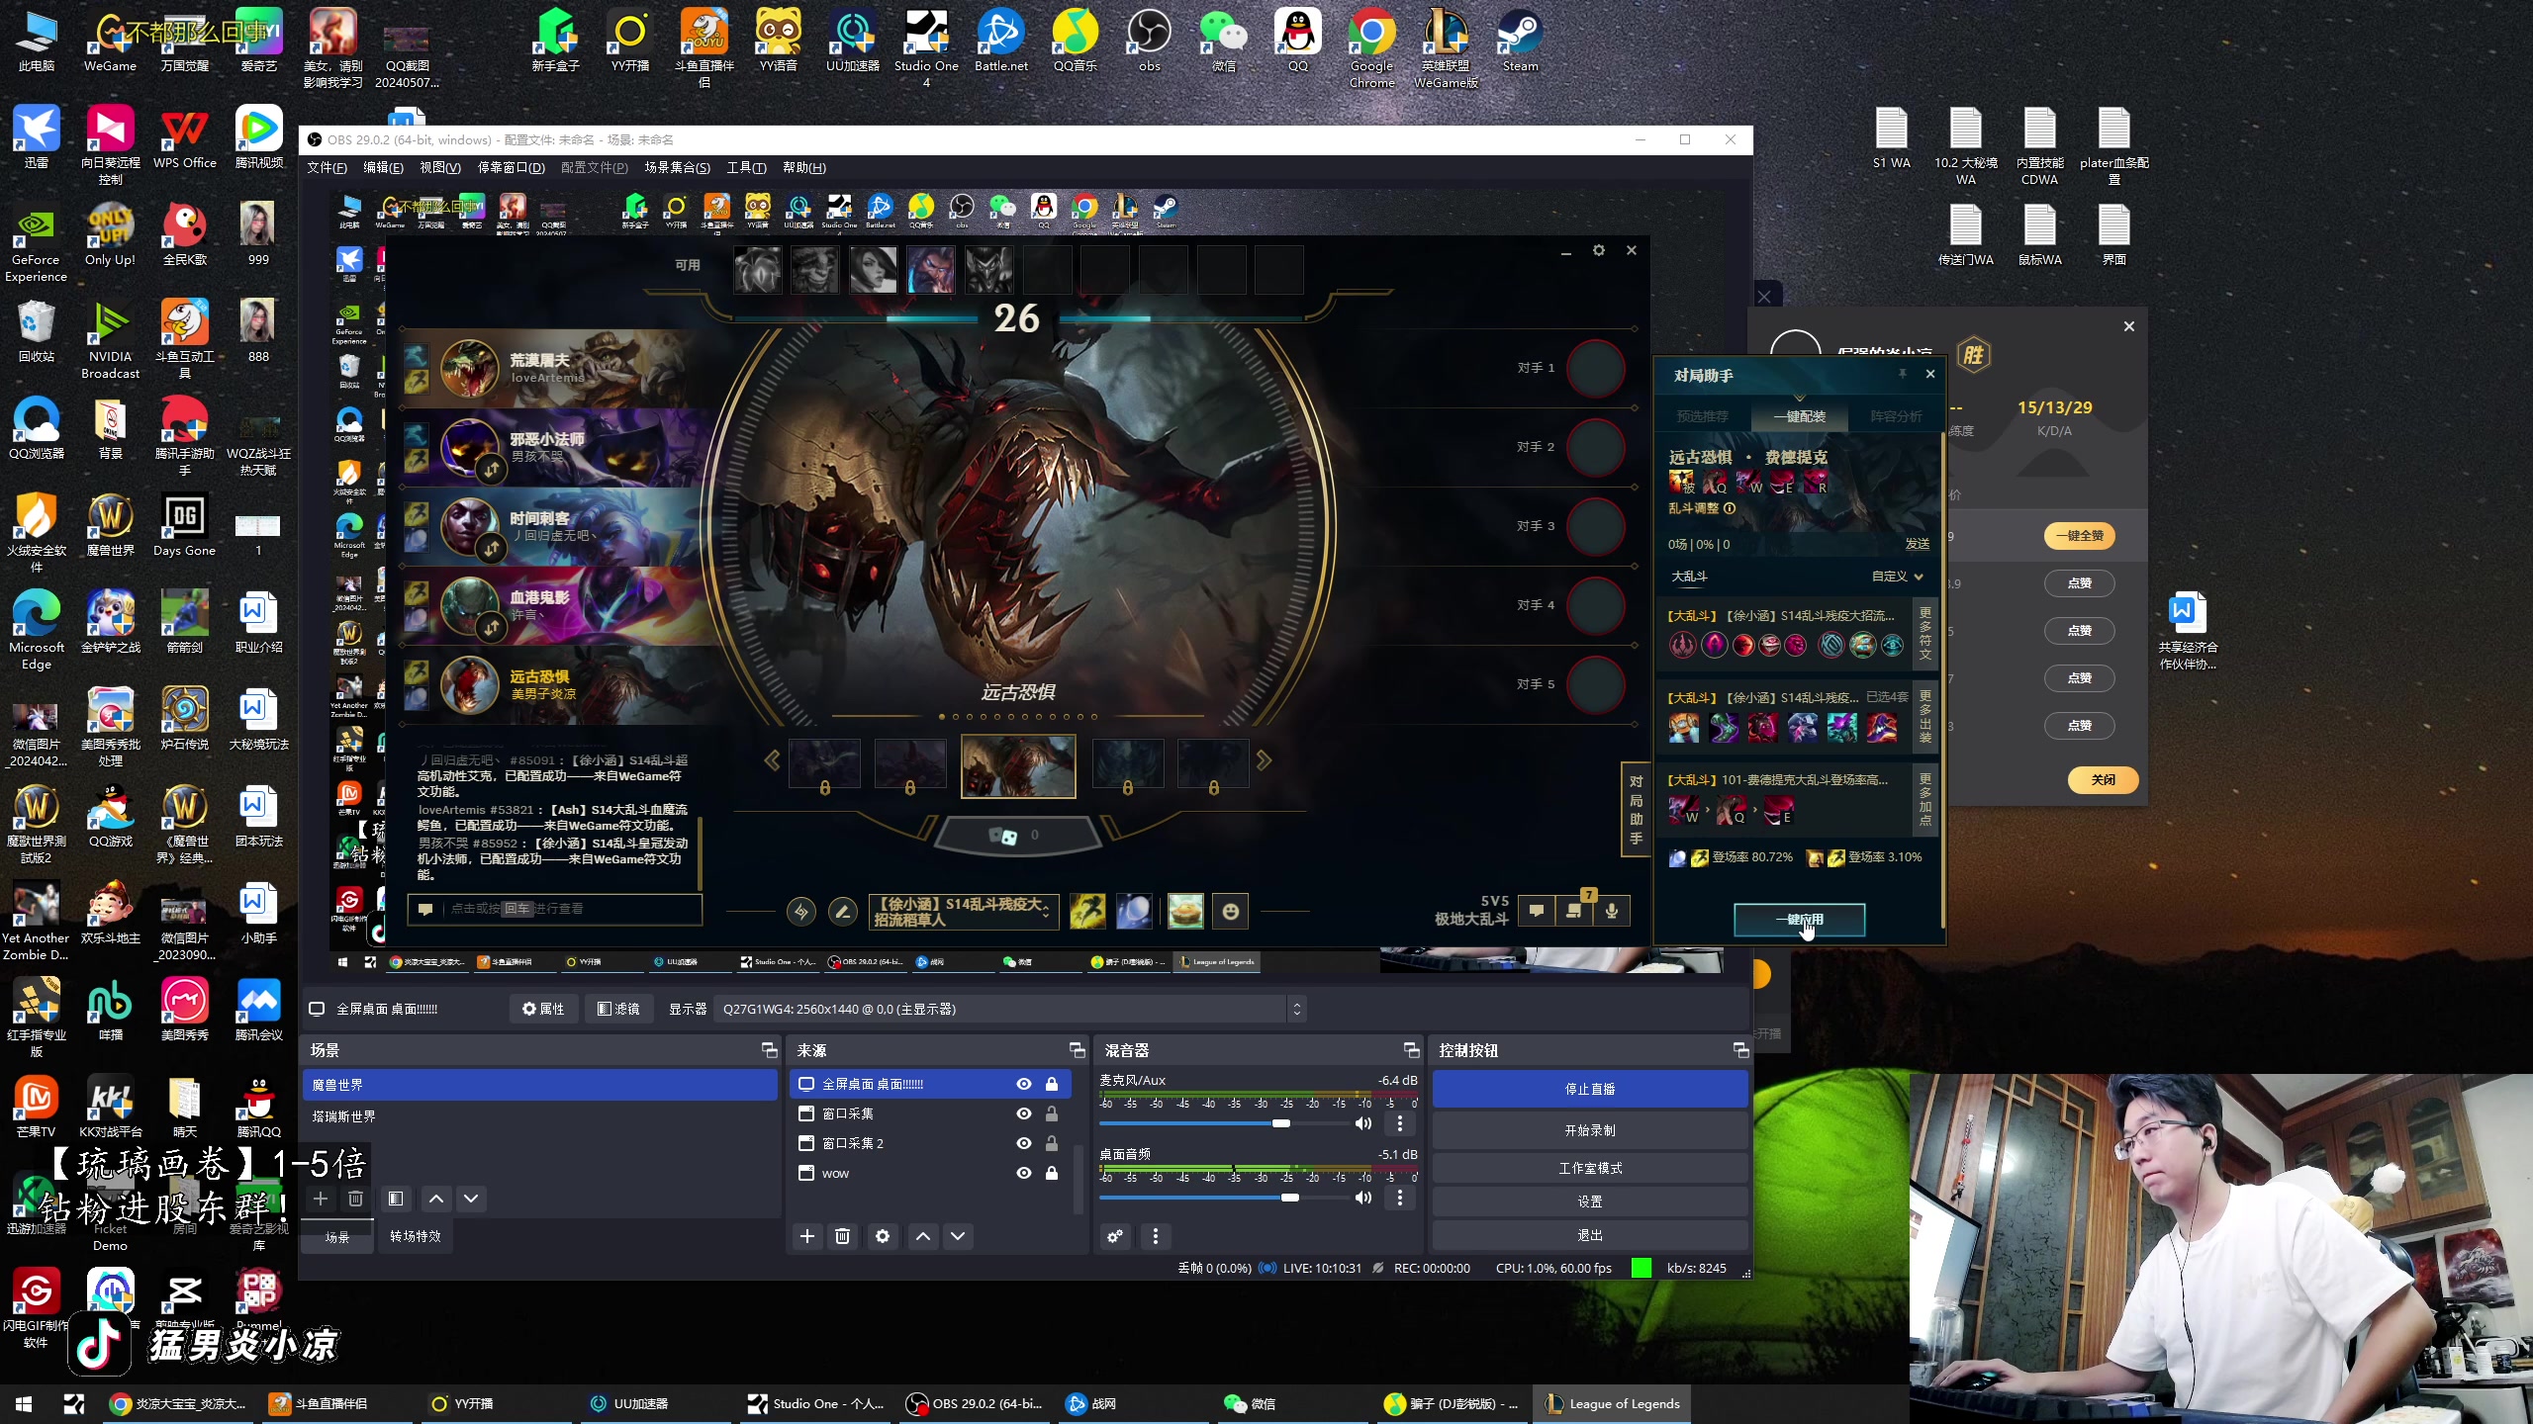
Task: Open the League client settings gear
Action: (1599, 251)
